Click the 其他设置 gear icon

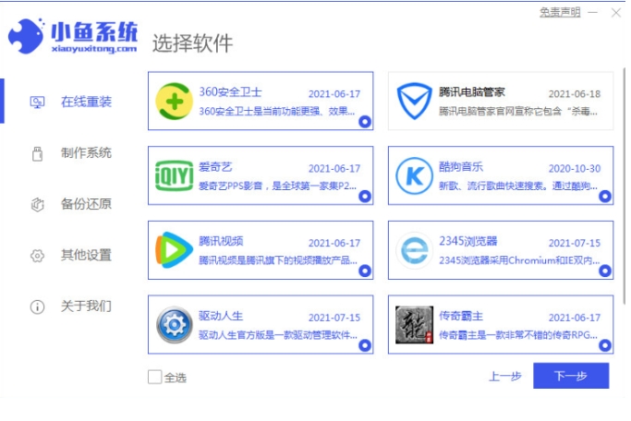click(38, 256)
